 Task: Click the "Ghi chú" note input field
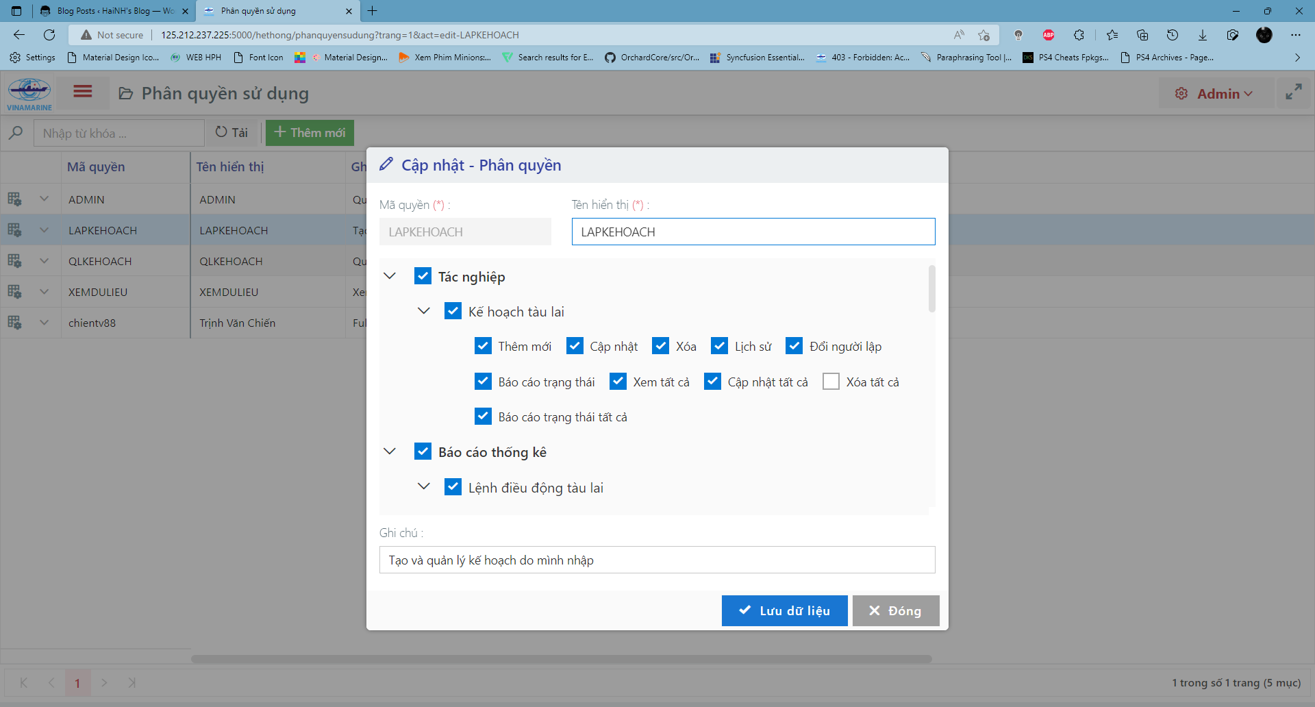tap(657, 560)
